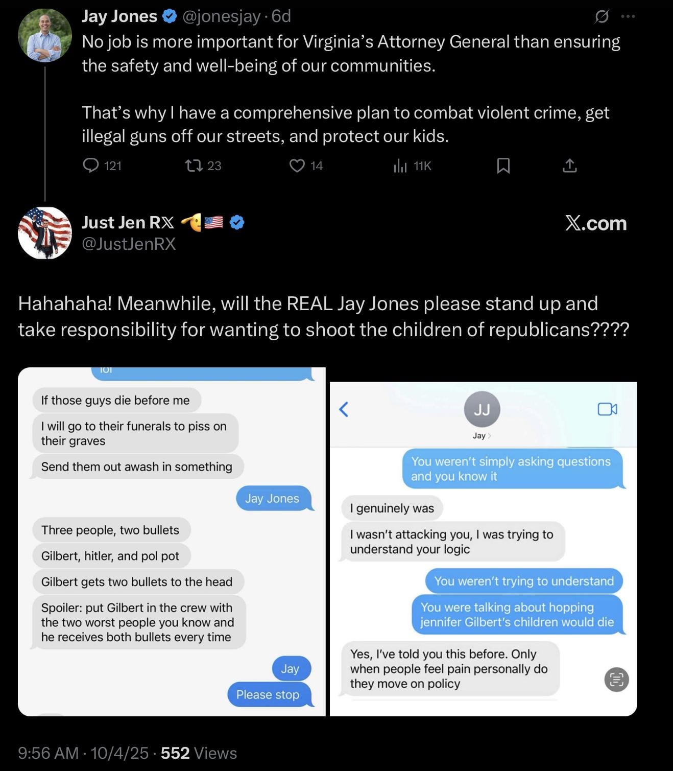Click the Grok slash icon near the post's menu
This screenshot has height=771, width=673.
click(602, 17)
